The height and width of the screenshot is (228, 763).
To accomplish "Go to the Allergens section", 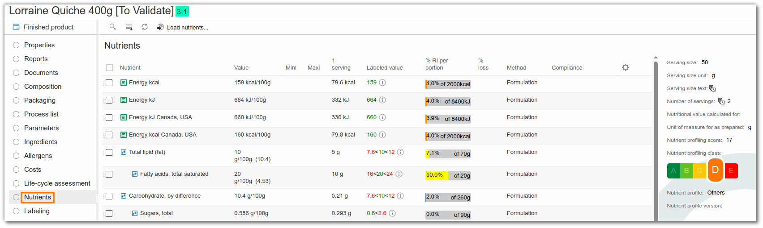I will [x=38, y=156].
